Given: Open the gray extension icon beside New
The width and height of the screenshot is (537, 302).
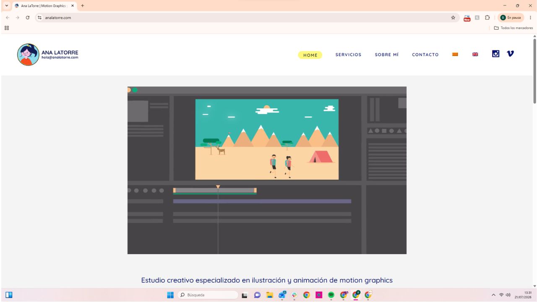Looking at the screenshot, I should pos(477,18).
